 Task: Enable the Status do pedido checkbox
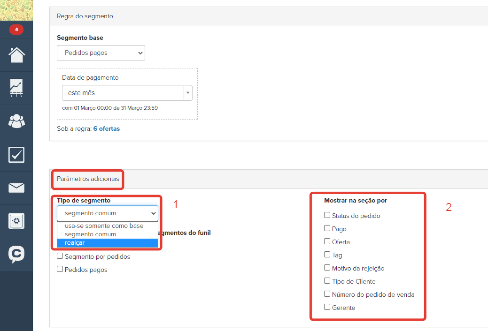(x=327, y=215)
